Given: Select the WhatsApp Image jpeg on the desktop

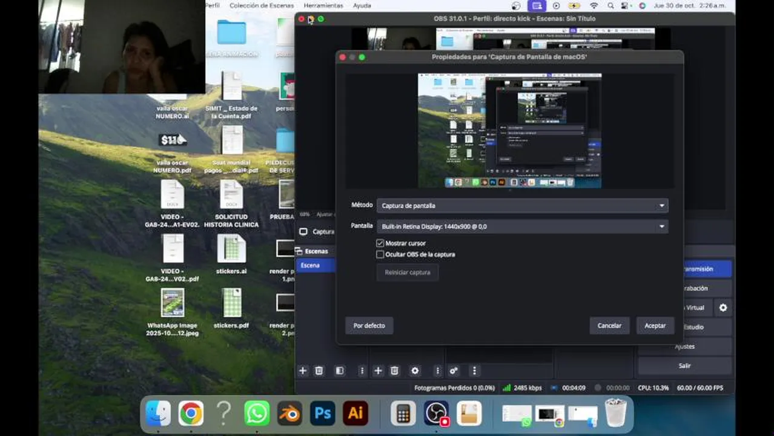Looking at the screenshot, I should pyautogui.click(x=173, y=312).
